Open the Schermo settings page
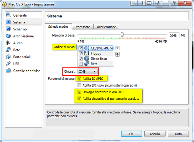This screenshot has width=194, height=142. click(x=24, y=29)
